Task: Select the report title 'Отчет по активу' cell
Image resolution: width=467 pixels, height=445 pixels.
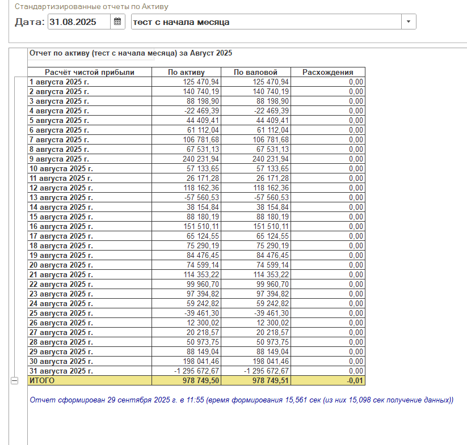Action: (x=131, y=53)
